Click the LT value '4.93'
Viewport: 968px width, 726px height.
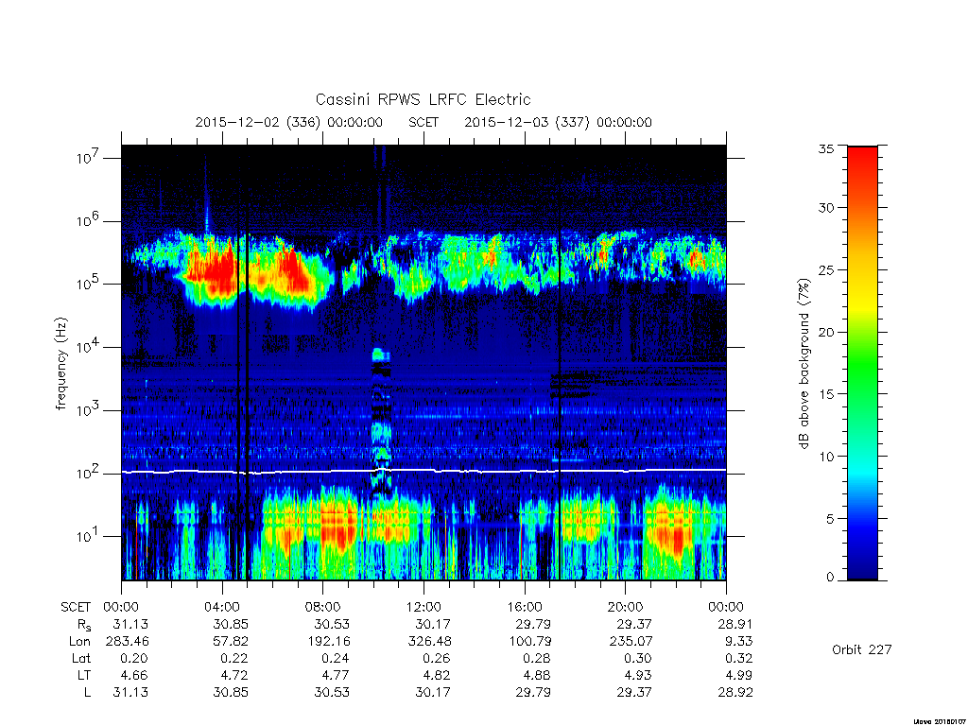click(638, 675)
